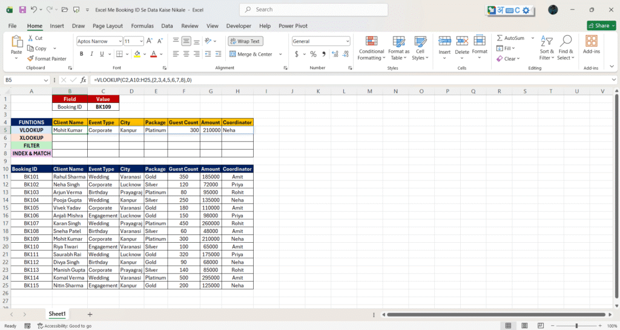Click Merge & Center button
This screenshot has height=330, width=620.
coord(251,54)
